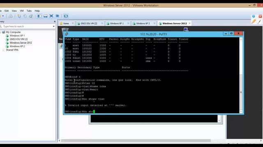Image resolution: width=263 pixels, height=147 pixels.
Task: Click the 'Invalid input detected' message
Action: 96,105
